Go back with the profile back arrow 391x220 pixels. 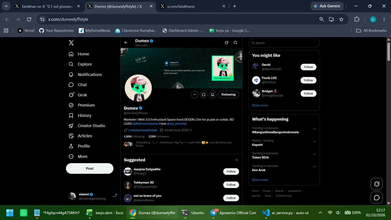126,43
